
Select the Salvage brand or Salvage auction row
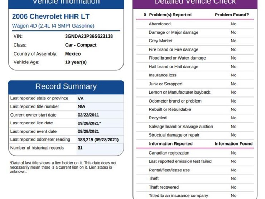pyautogui.click(x=181, y=127)
